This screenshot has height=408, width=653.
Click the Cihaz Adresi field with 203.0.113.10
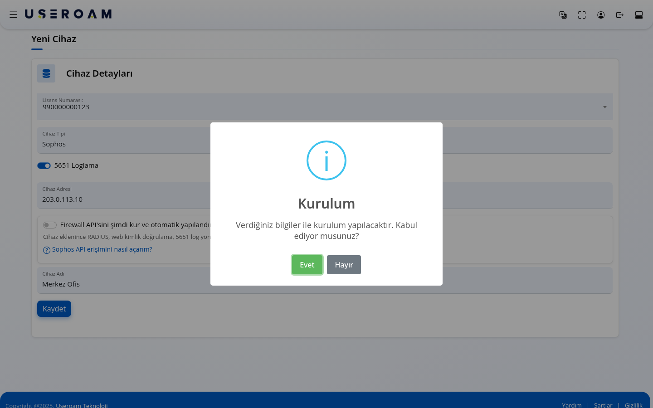tap(325, 195)
